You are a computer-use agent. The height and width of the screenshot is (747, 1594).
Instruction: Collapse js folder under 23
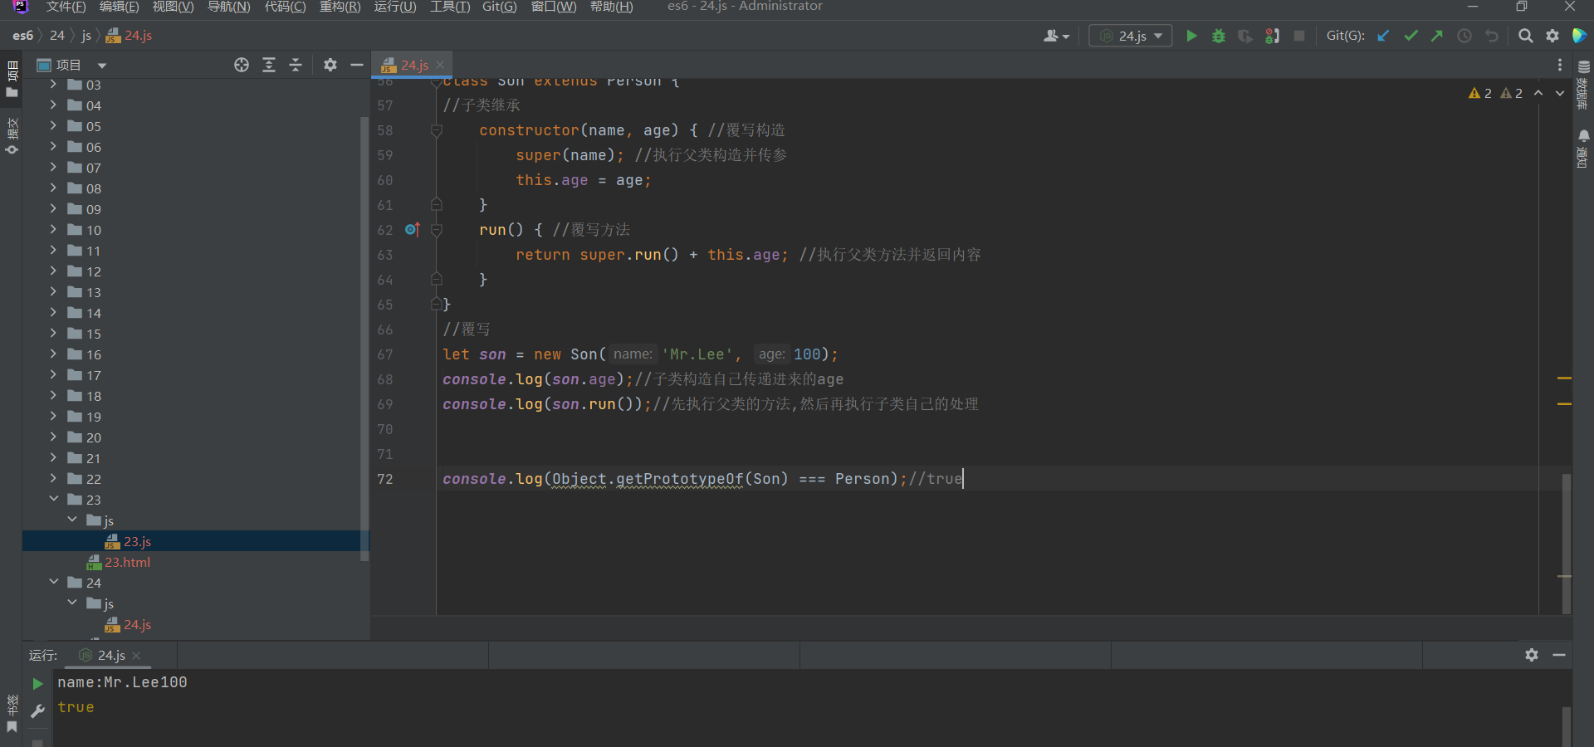[72, 520]
